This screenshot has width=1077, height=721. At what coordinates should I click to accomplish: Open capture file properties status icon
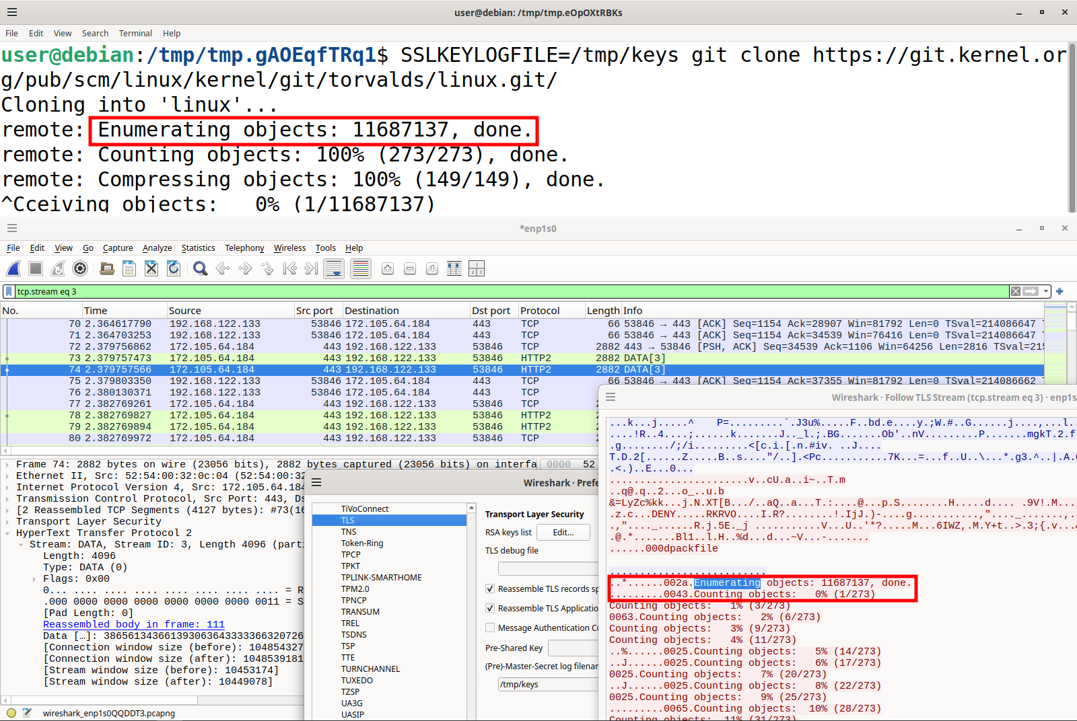tap(27, 713)
